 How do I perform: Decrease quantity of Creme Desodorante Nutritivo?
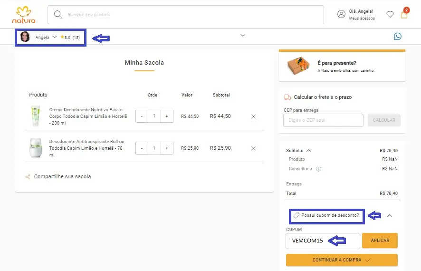[x=142, y=116]
